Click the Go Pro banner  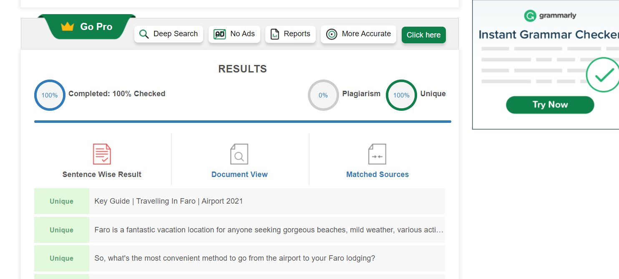click(x=87, y=27)
